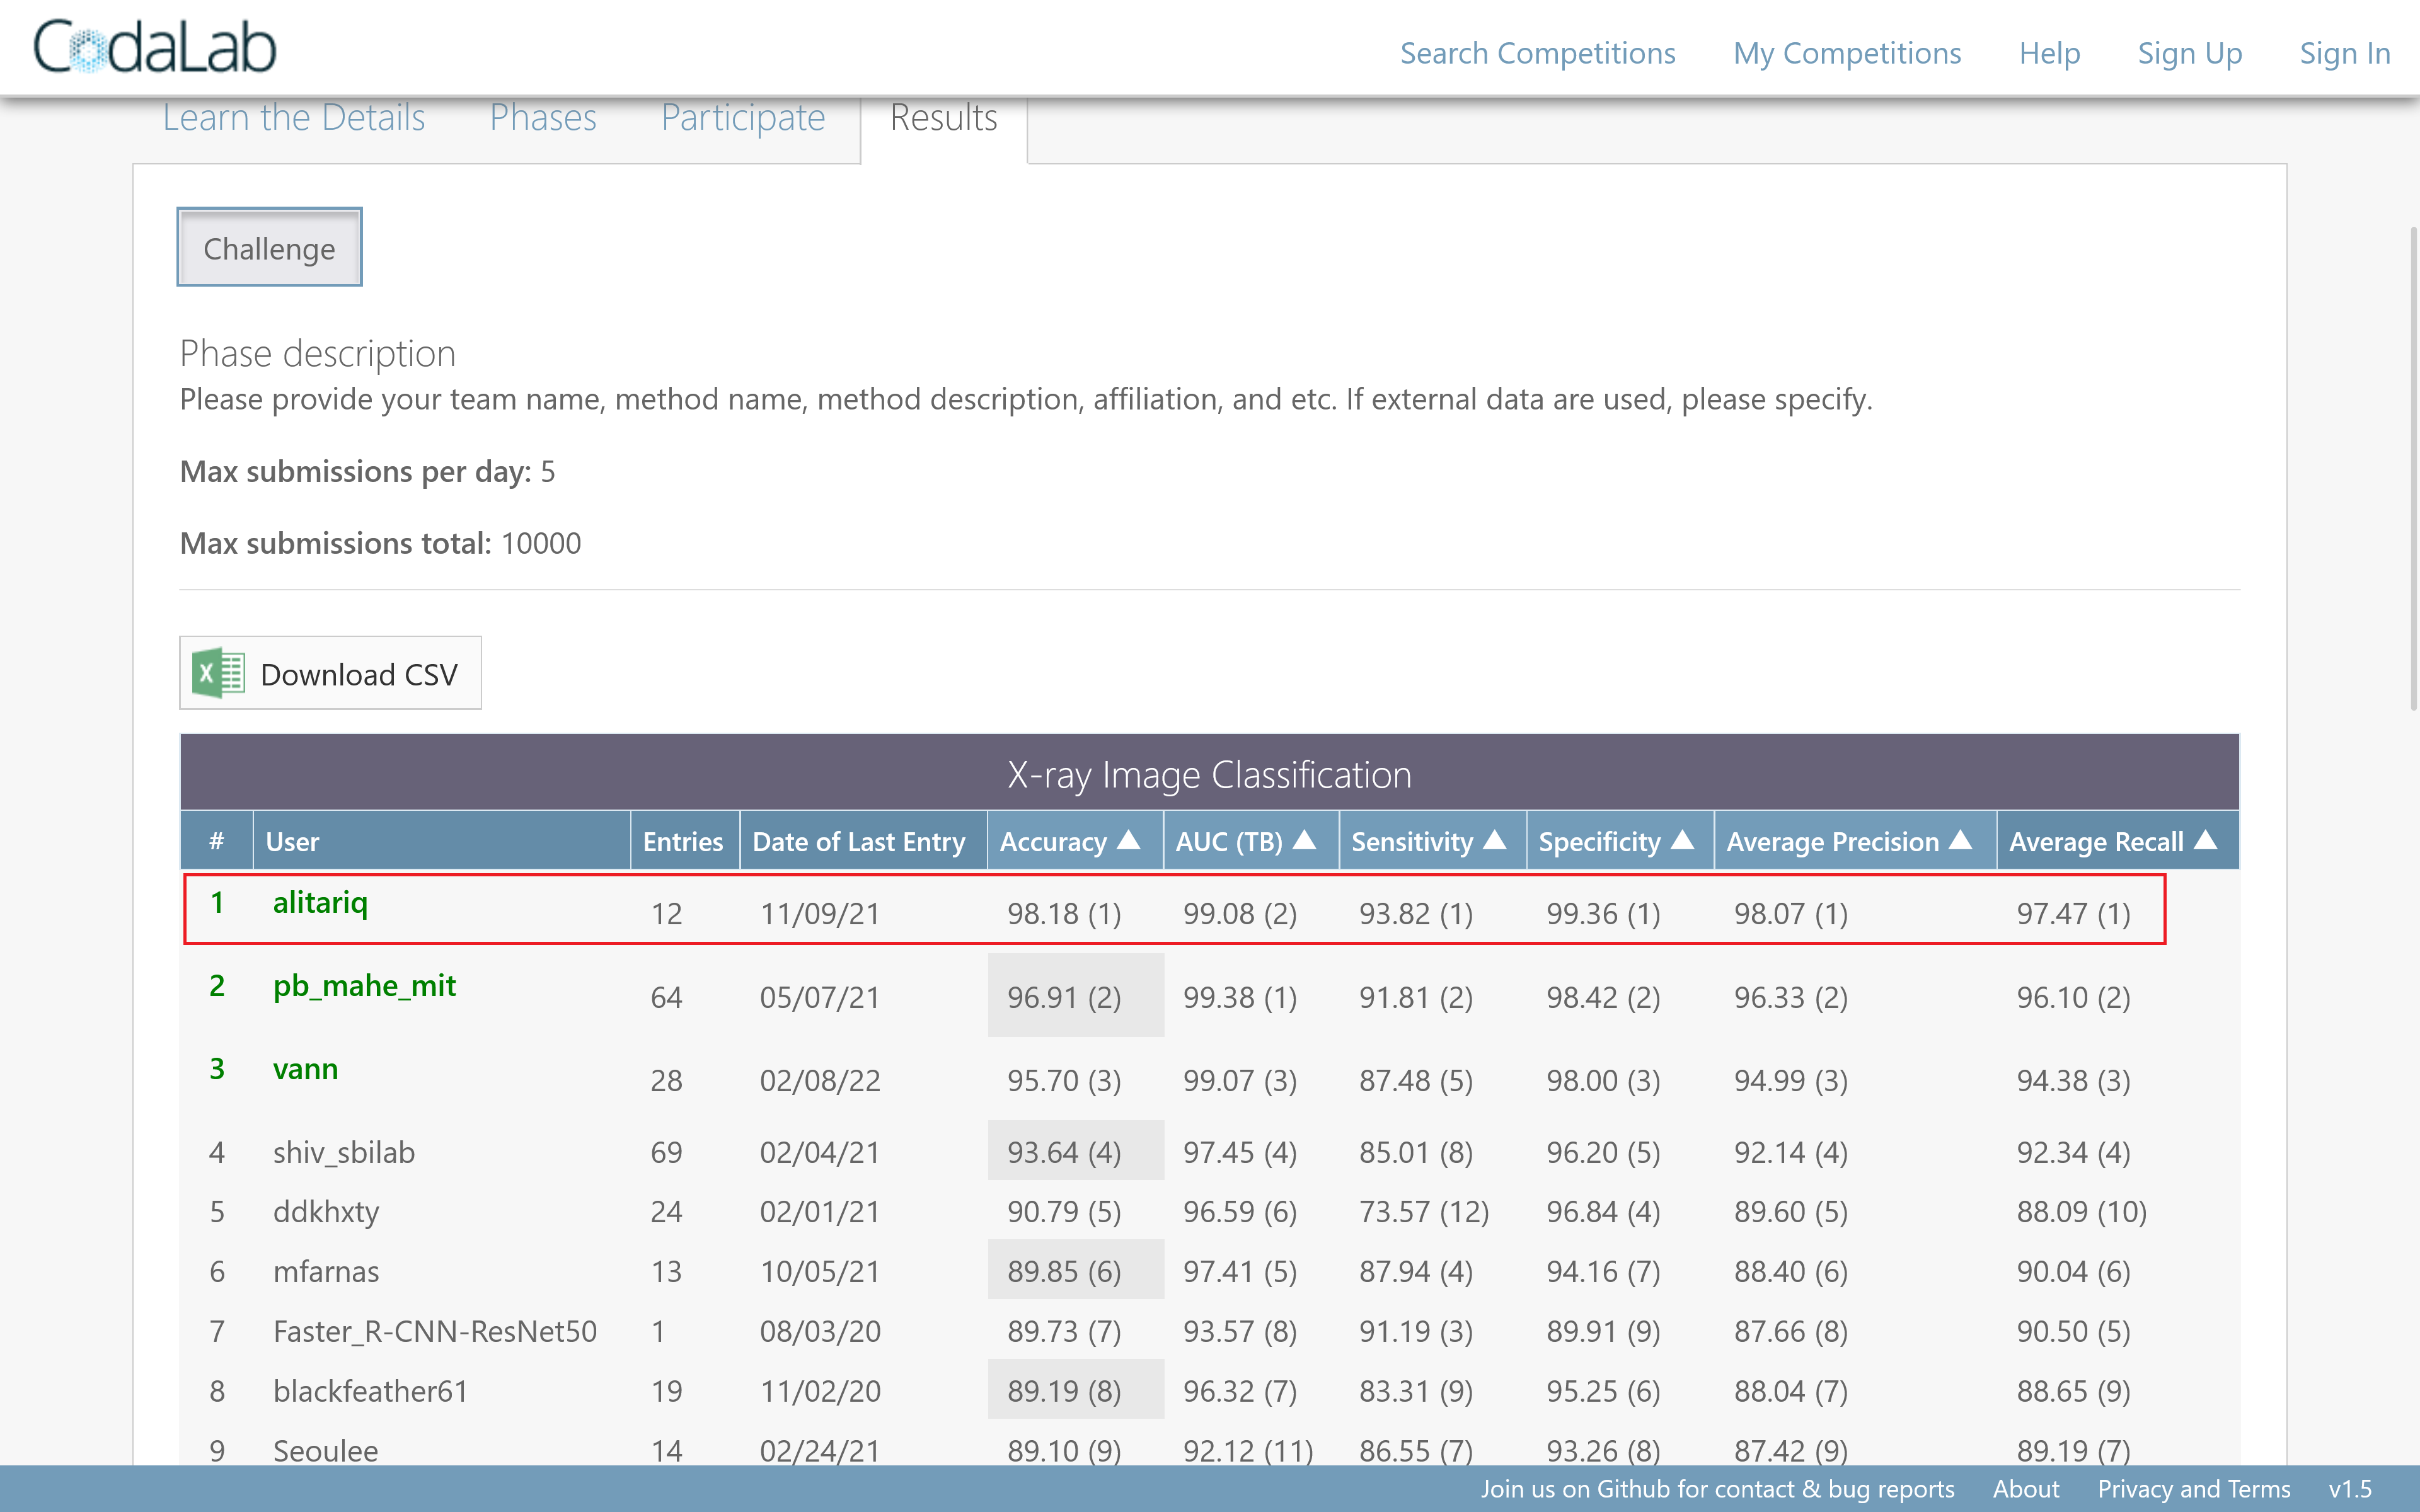The image size is (2420, 1512).
Task: Open user alitariq's leaderboard entry
Action: [320, 903]
